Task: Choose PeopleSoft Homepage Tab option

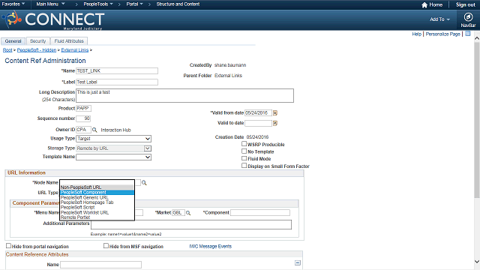Action: pyautogui.click(x=97, y=202)
